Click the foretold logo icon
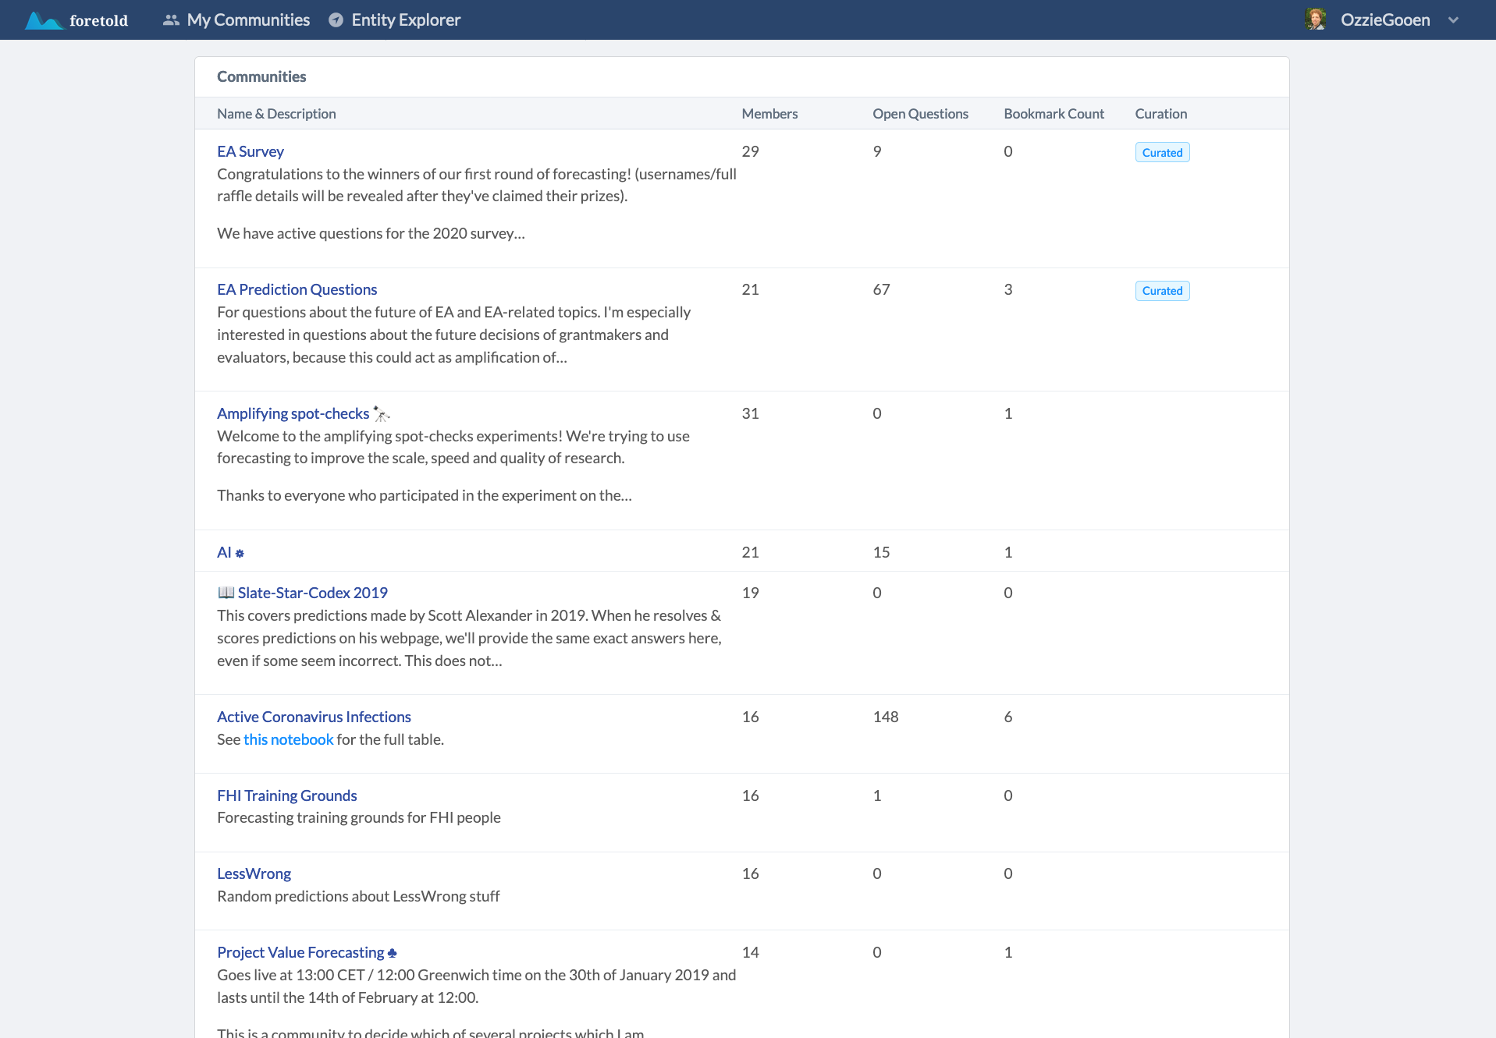 click(x=44, y=20)
